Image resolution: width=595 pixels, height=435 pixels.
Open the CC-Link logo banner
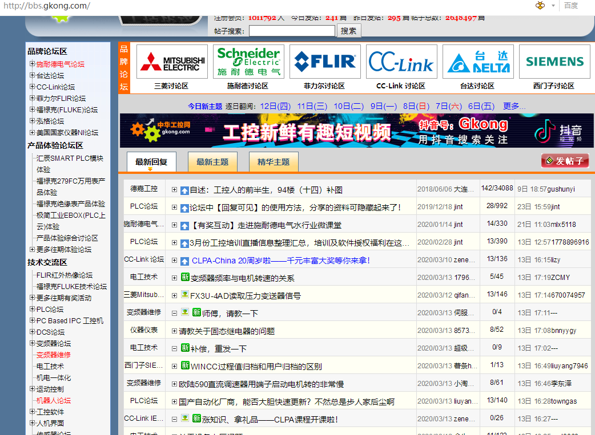(x=401, y=62)
